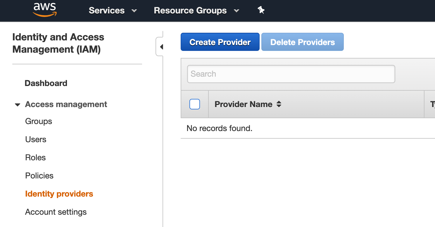Open the Users section

36,139
